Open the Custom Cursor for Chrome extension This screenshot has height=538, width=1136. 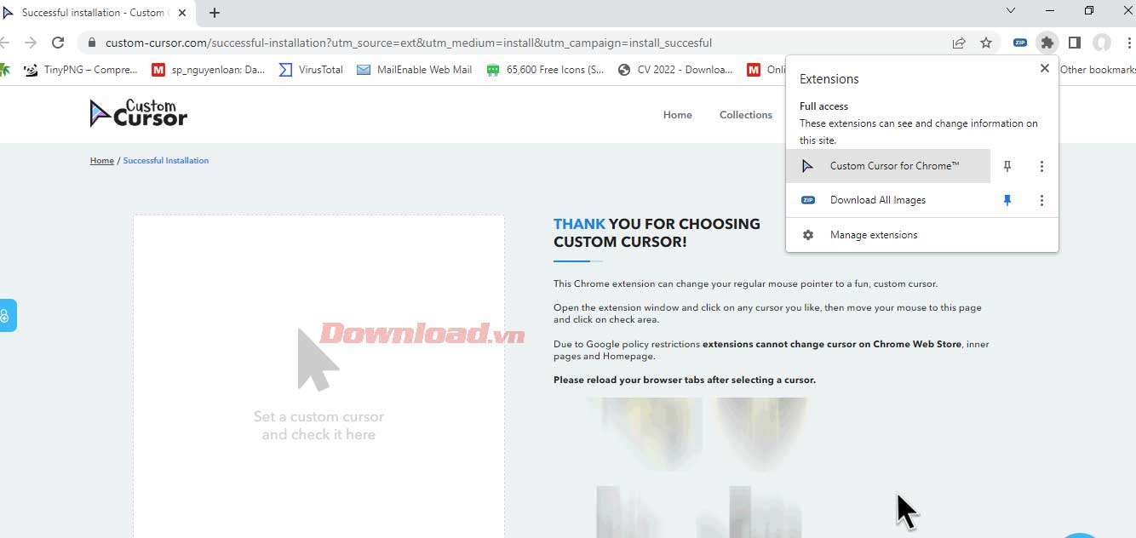coord(892,166)
